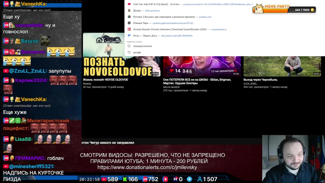Screen dimensions: 325x183
Task: Open the Жмиль познаёт NOVOE OLDOVOE thumbnail
Action: (121, 54)
